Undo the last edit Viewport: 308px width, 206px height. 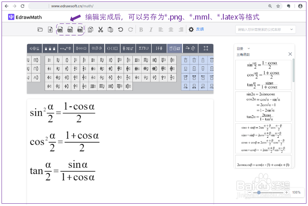(x=121, y=30)
